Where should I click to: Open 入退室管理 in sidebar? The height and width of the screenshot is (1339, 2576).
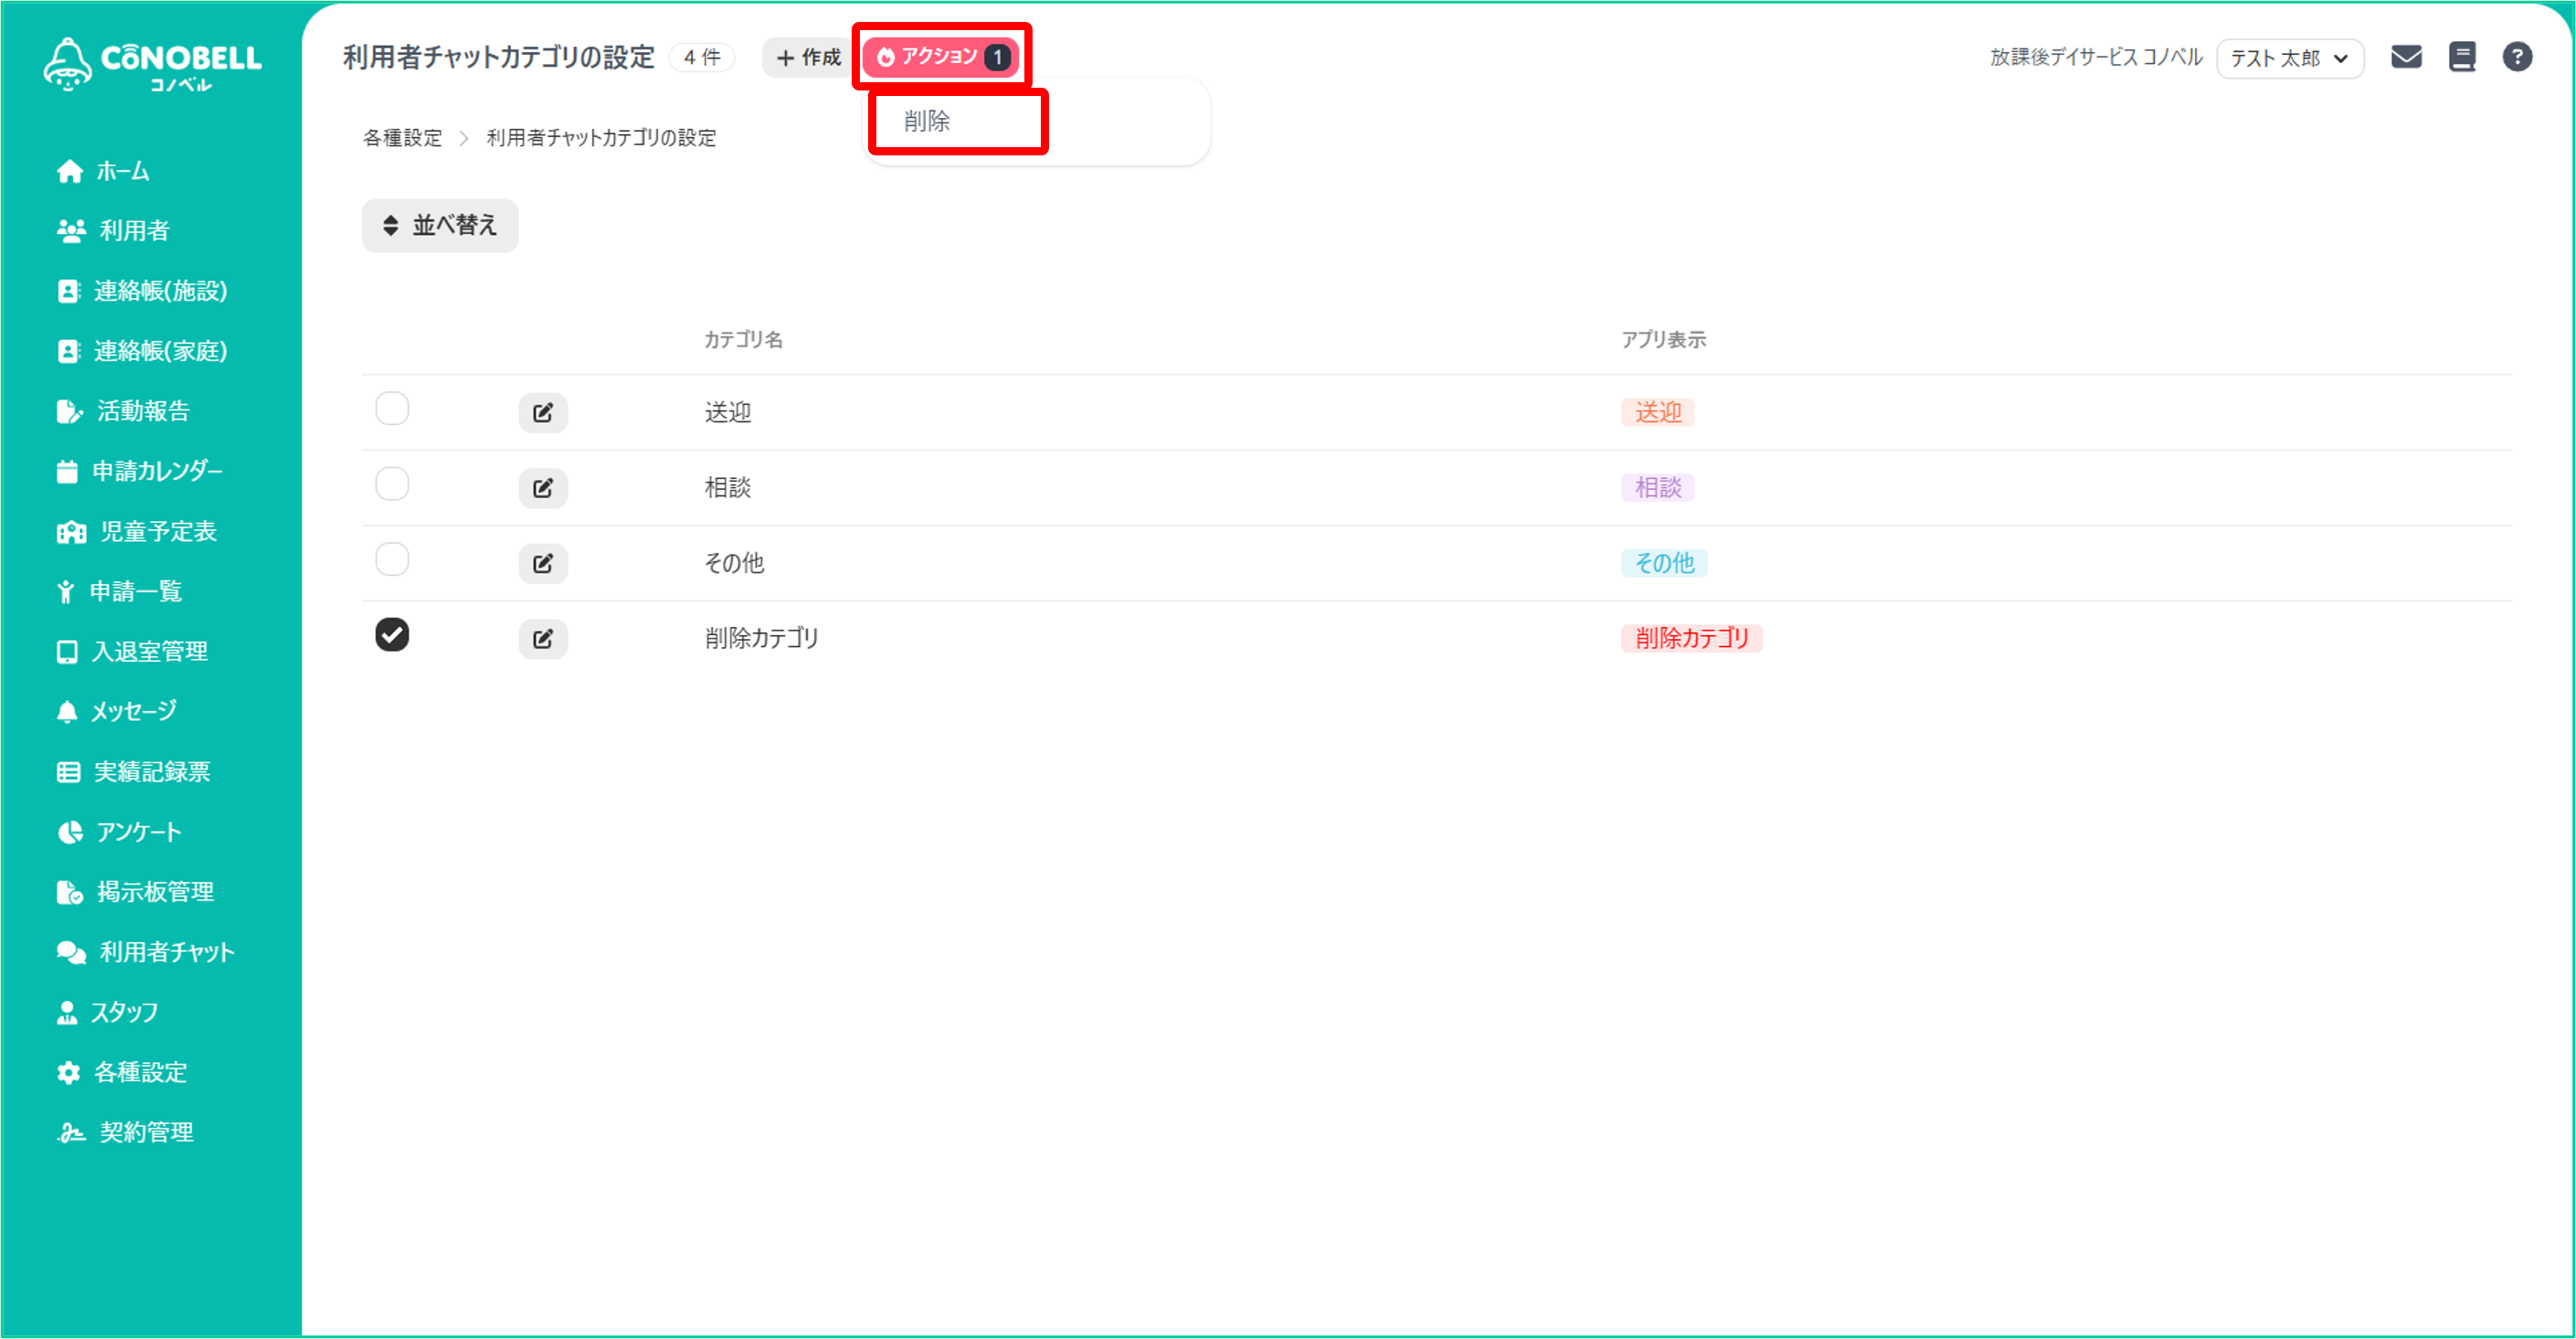[x=132, y=651]
